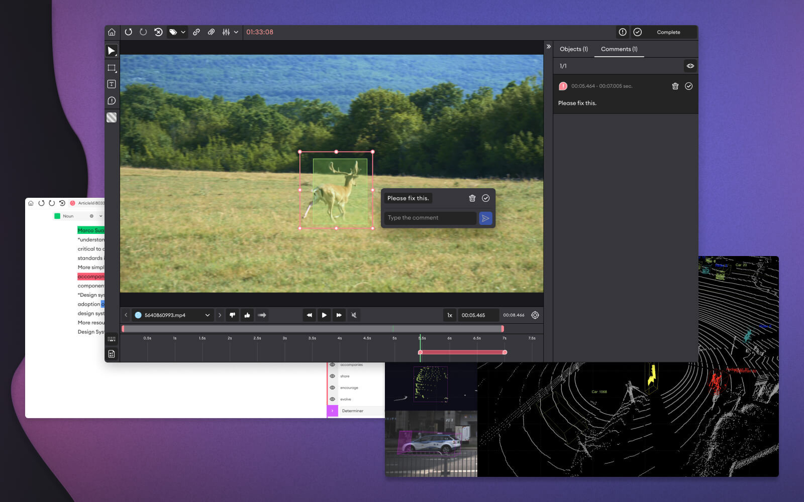Toggle the mute audio speaker button
The width and height of the screenshot is (804, 502).
point(354,315)
